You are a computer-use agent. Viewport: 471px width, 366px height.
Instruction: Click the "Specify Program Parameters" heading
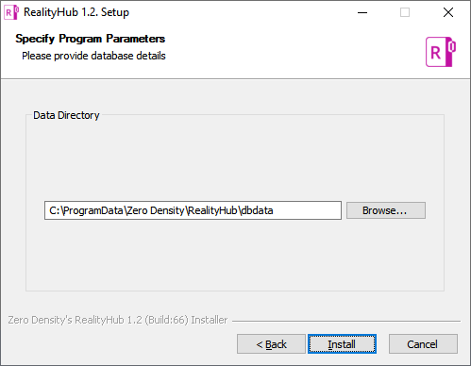coord(91,39)
